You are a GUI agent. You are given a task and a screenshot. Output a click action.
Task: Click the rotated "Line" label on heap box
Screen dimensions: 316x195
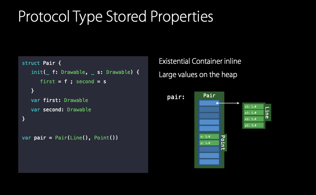coord(267,112)
